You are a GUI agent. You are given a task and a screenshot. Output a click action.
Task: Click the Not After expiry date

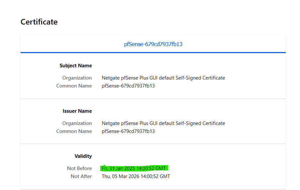pos(136,176)
